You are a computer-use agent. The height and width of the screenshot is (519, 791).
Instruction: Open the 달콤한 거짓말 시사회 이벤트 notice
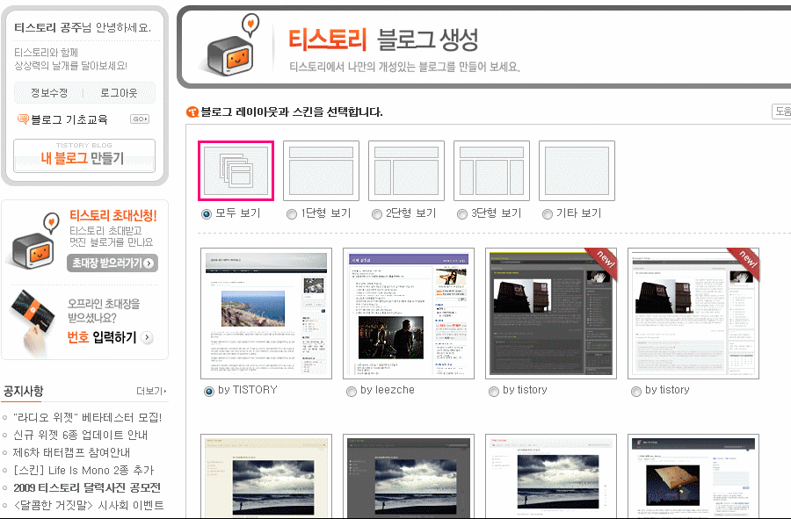coord(88,506)
